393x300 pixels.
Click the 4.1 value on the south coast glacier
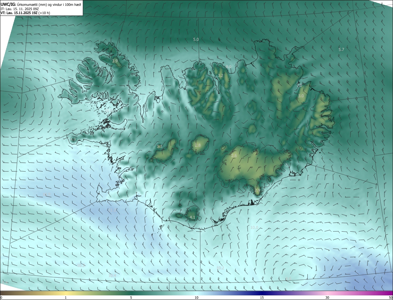193,217
